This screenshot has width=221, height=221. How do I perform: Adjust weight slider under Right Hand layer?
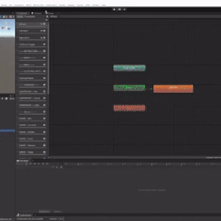[32, 40]
